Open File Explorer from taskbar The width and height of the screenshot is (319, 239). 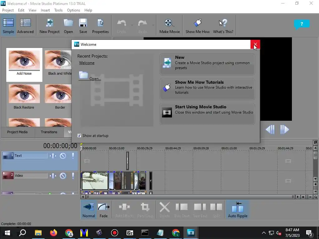click(x=38, y=233)
